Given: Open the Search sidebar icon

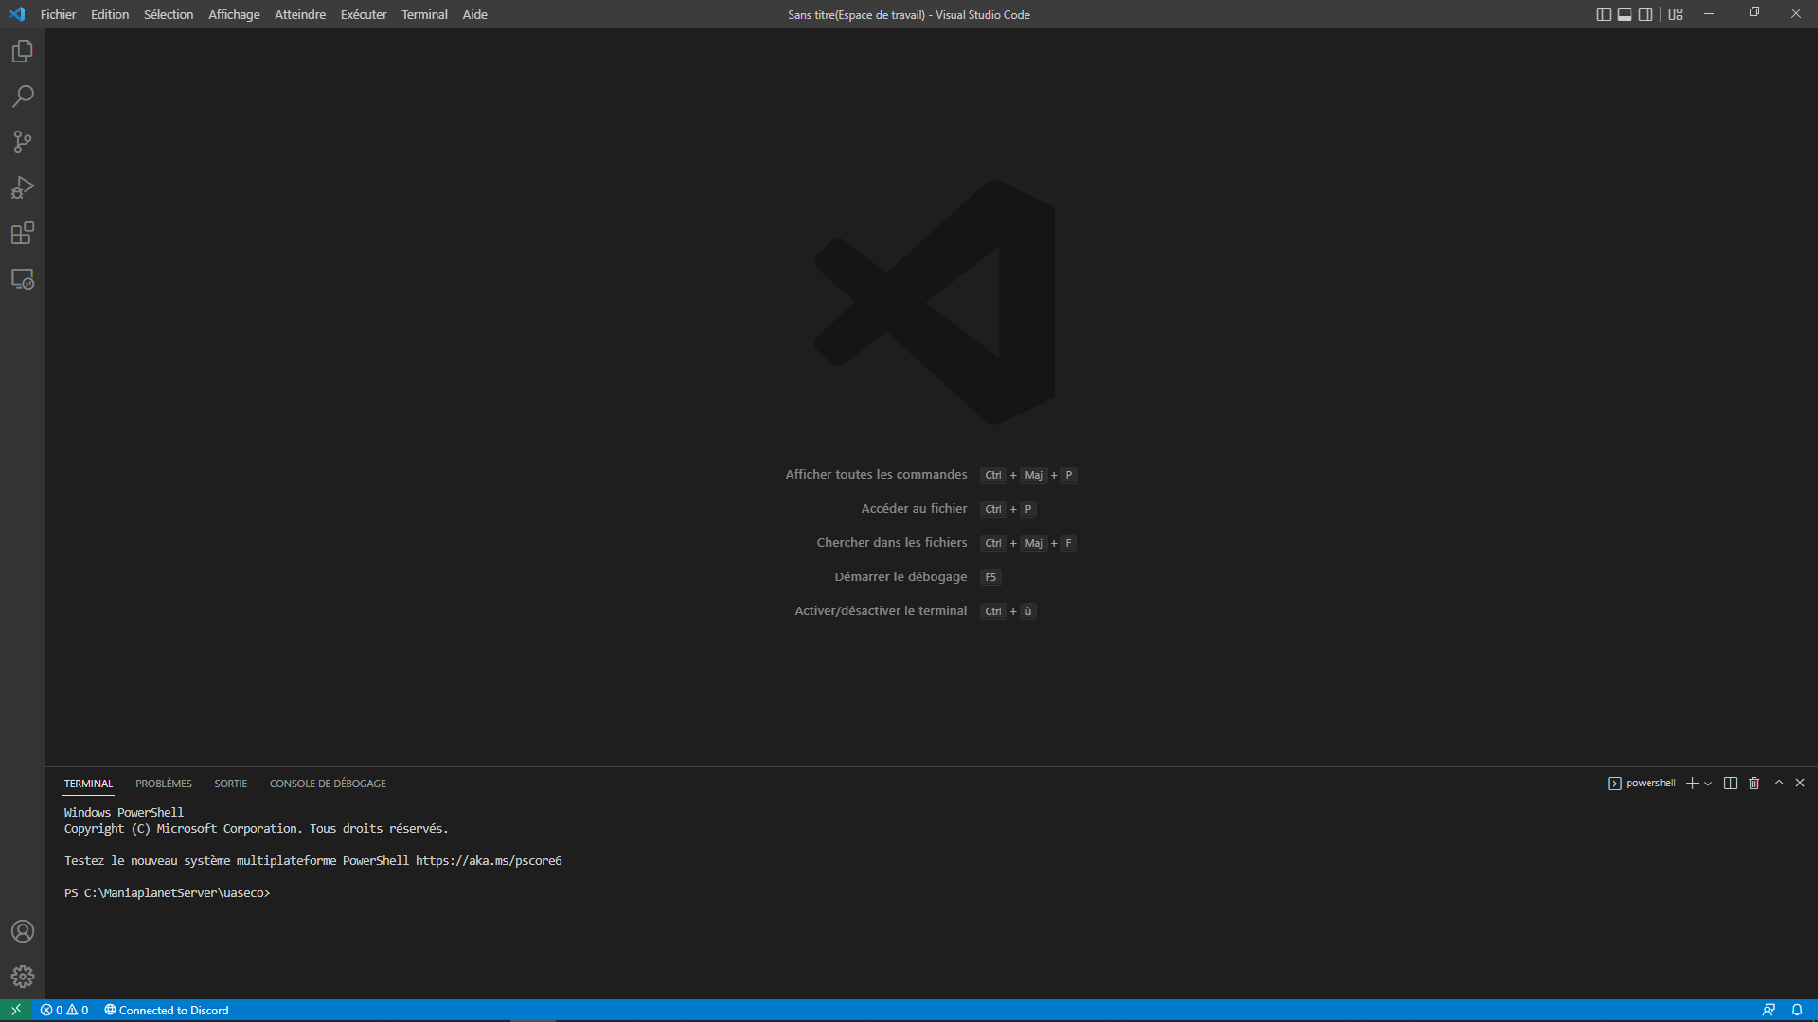Looking at the screenshot, I should point(22,97).
